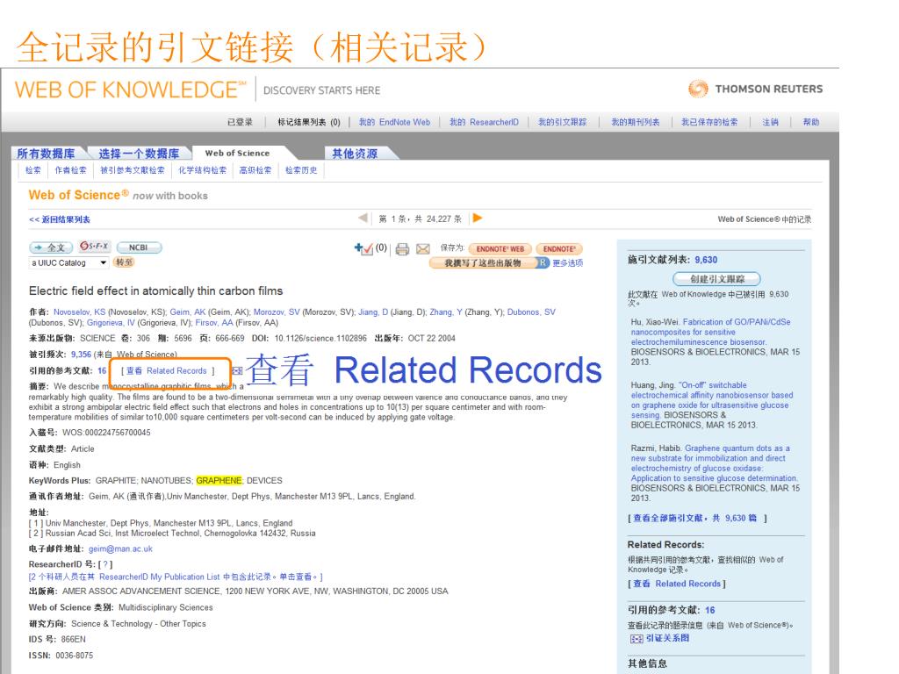This screenshot has height=674, width=899.
Task: Click highlighted GRAPHENE keyword
Action: [219, 480]
